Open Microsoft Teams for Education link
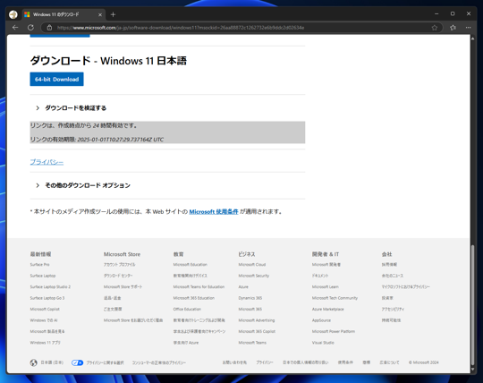The width and height of the screenshot is (483, 383). click(199, 287)
